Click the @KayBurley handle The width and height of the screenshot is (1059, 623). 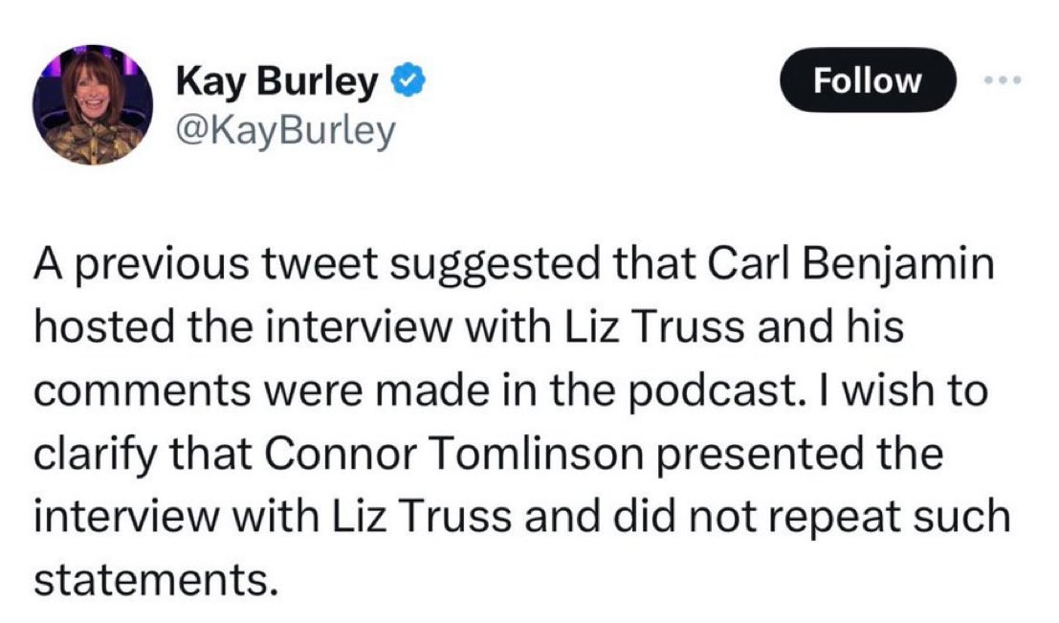(x=285, y=131)
